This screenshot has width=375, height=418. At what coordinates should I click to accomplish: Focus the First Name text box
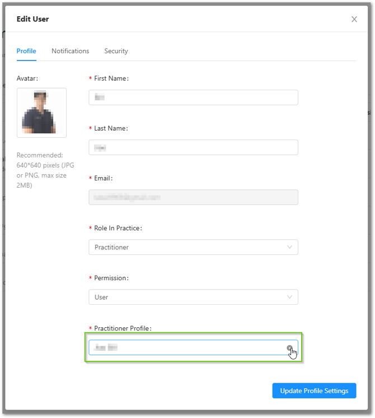193,97
